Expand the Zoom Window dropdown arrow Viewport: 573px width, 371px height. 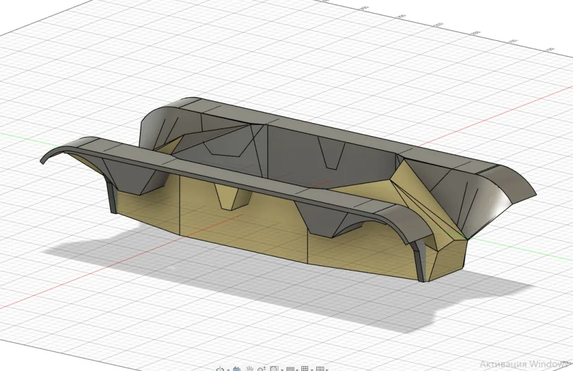(282, 370)
